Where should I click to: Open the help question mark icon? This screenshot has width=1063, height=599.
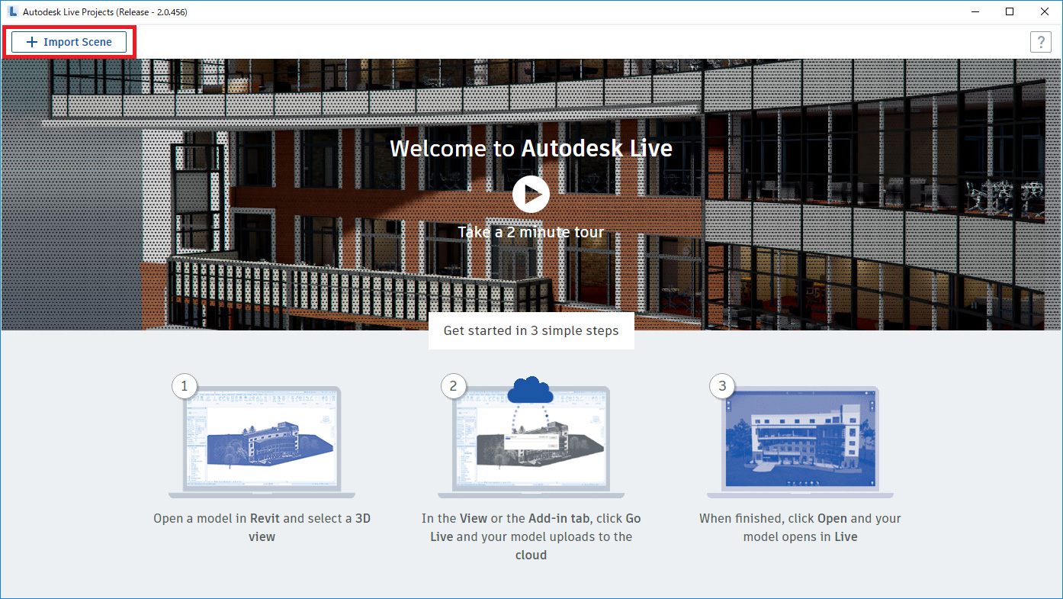(x=1040, y=42)
